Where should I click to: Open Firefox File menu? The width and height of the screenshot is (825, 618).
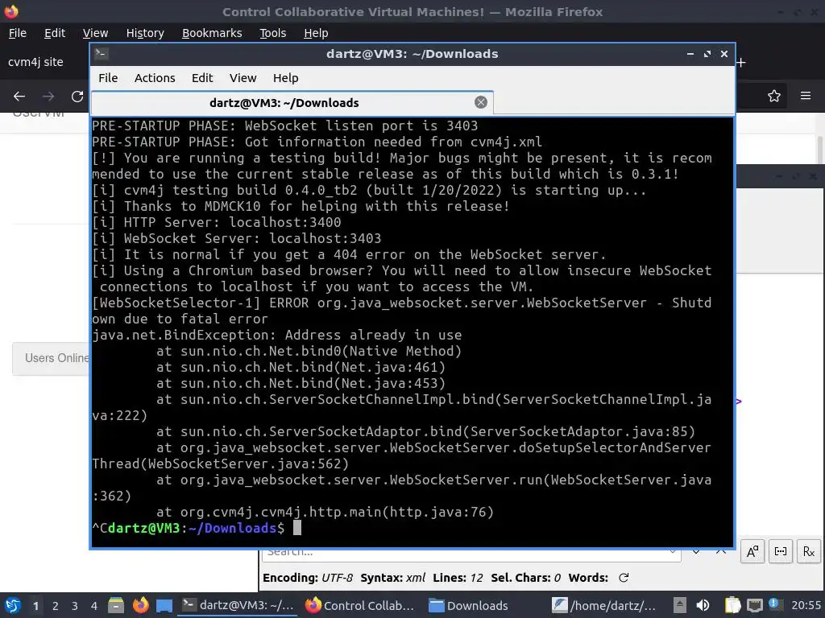tap(18, 33)
